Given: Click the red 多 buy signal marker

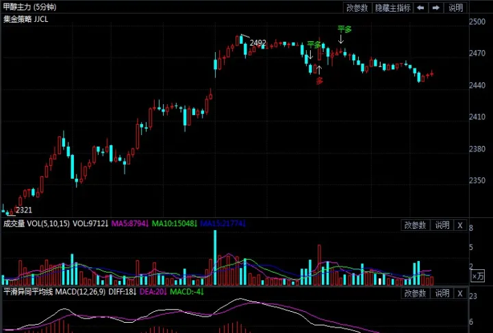Looking at the screenshot, I should click(x=319, y=80).
